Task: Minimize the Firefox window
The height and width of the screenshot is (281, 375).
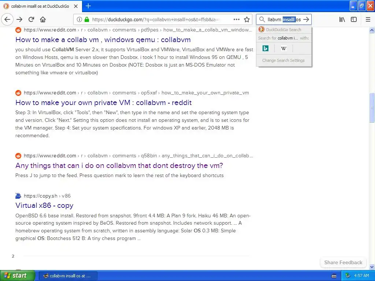Action: [x=353, y=6]
